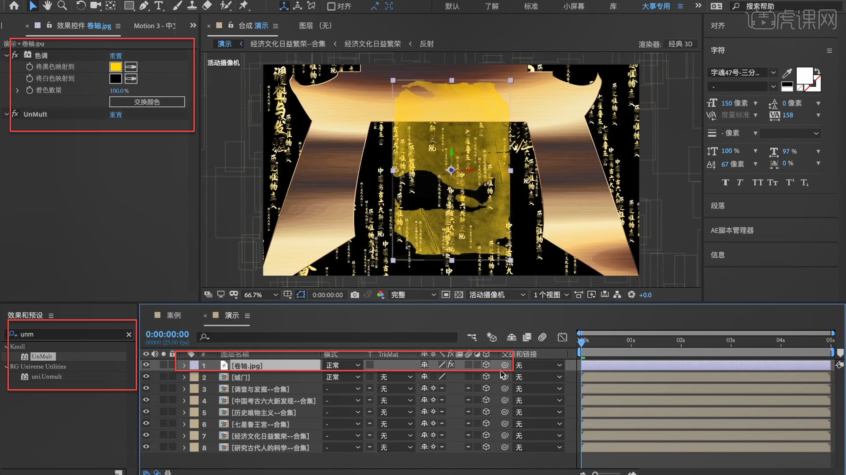Viewport: 846px width, 475px height.
Task: Select the Selection arrow tool
Action: pyautogui.click(x=33, y=6)
